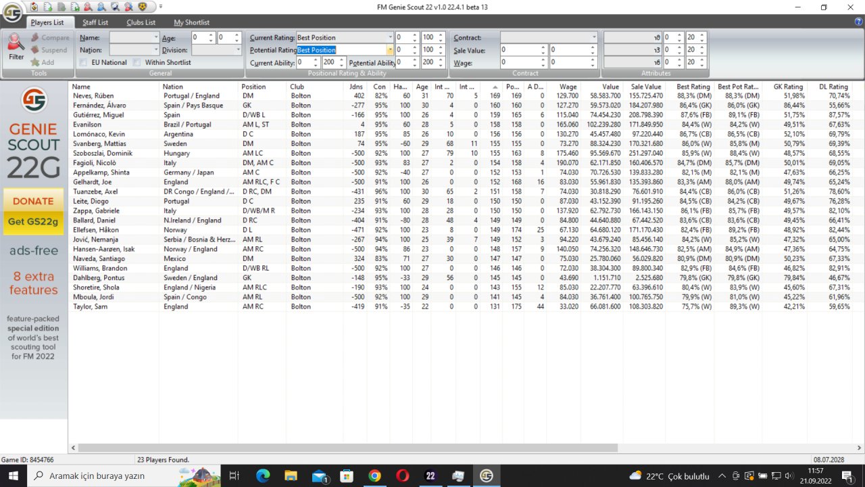The height and width of the screenshot is (487, 865).
Task: Click the first Attributes selector field
Action: 633,38
